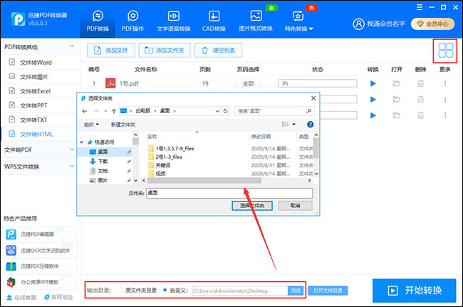Click the progress bar of 1号.pdf
This screenshot has width=463, height=307.
[318, 83]
